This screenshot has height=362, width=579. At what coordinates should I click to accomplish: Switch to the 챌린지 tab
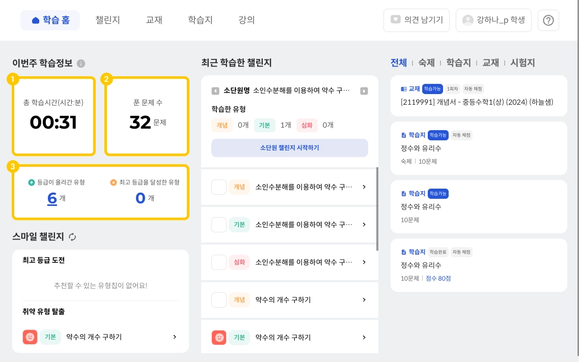(x=107, y=20)
